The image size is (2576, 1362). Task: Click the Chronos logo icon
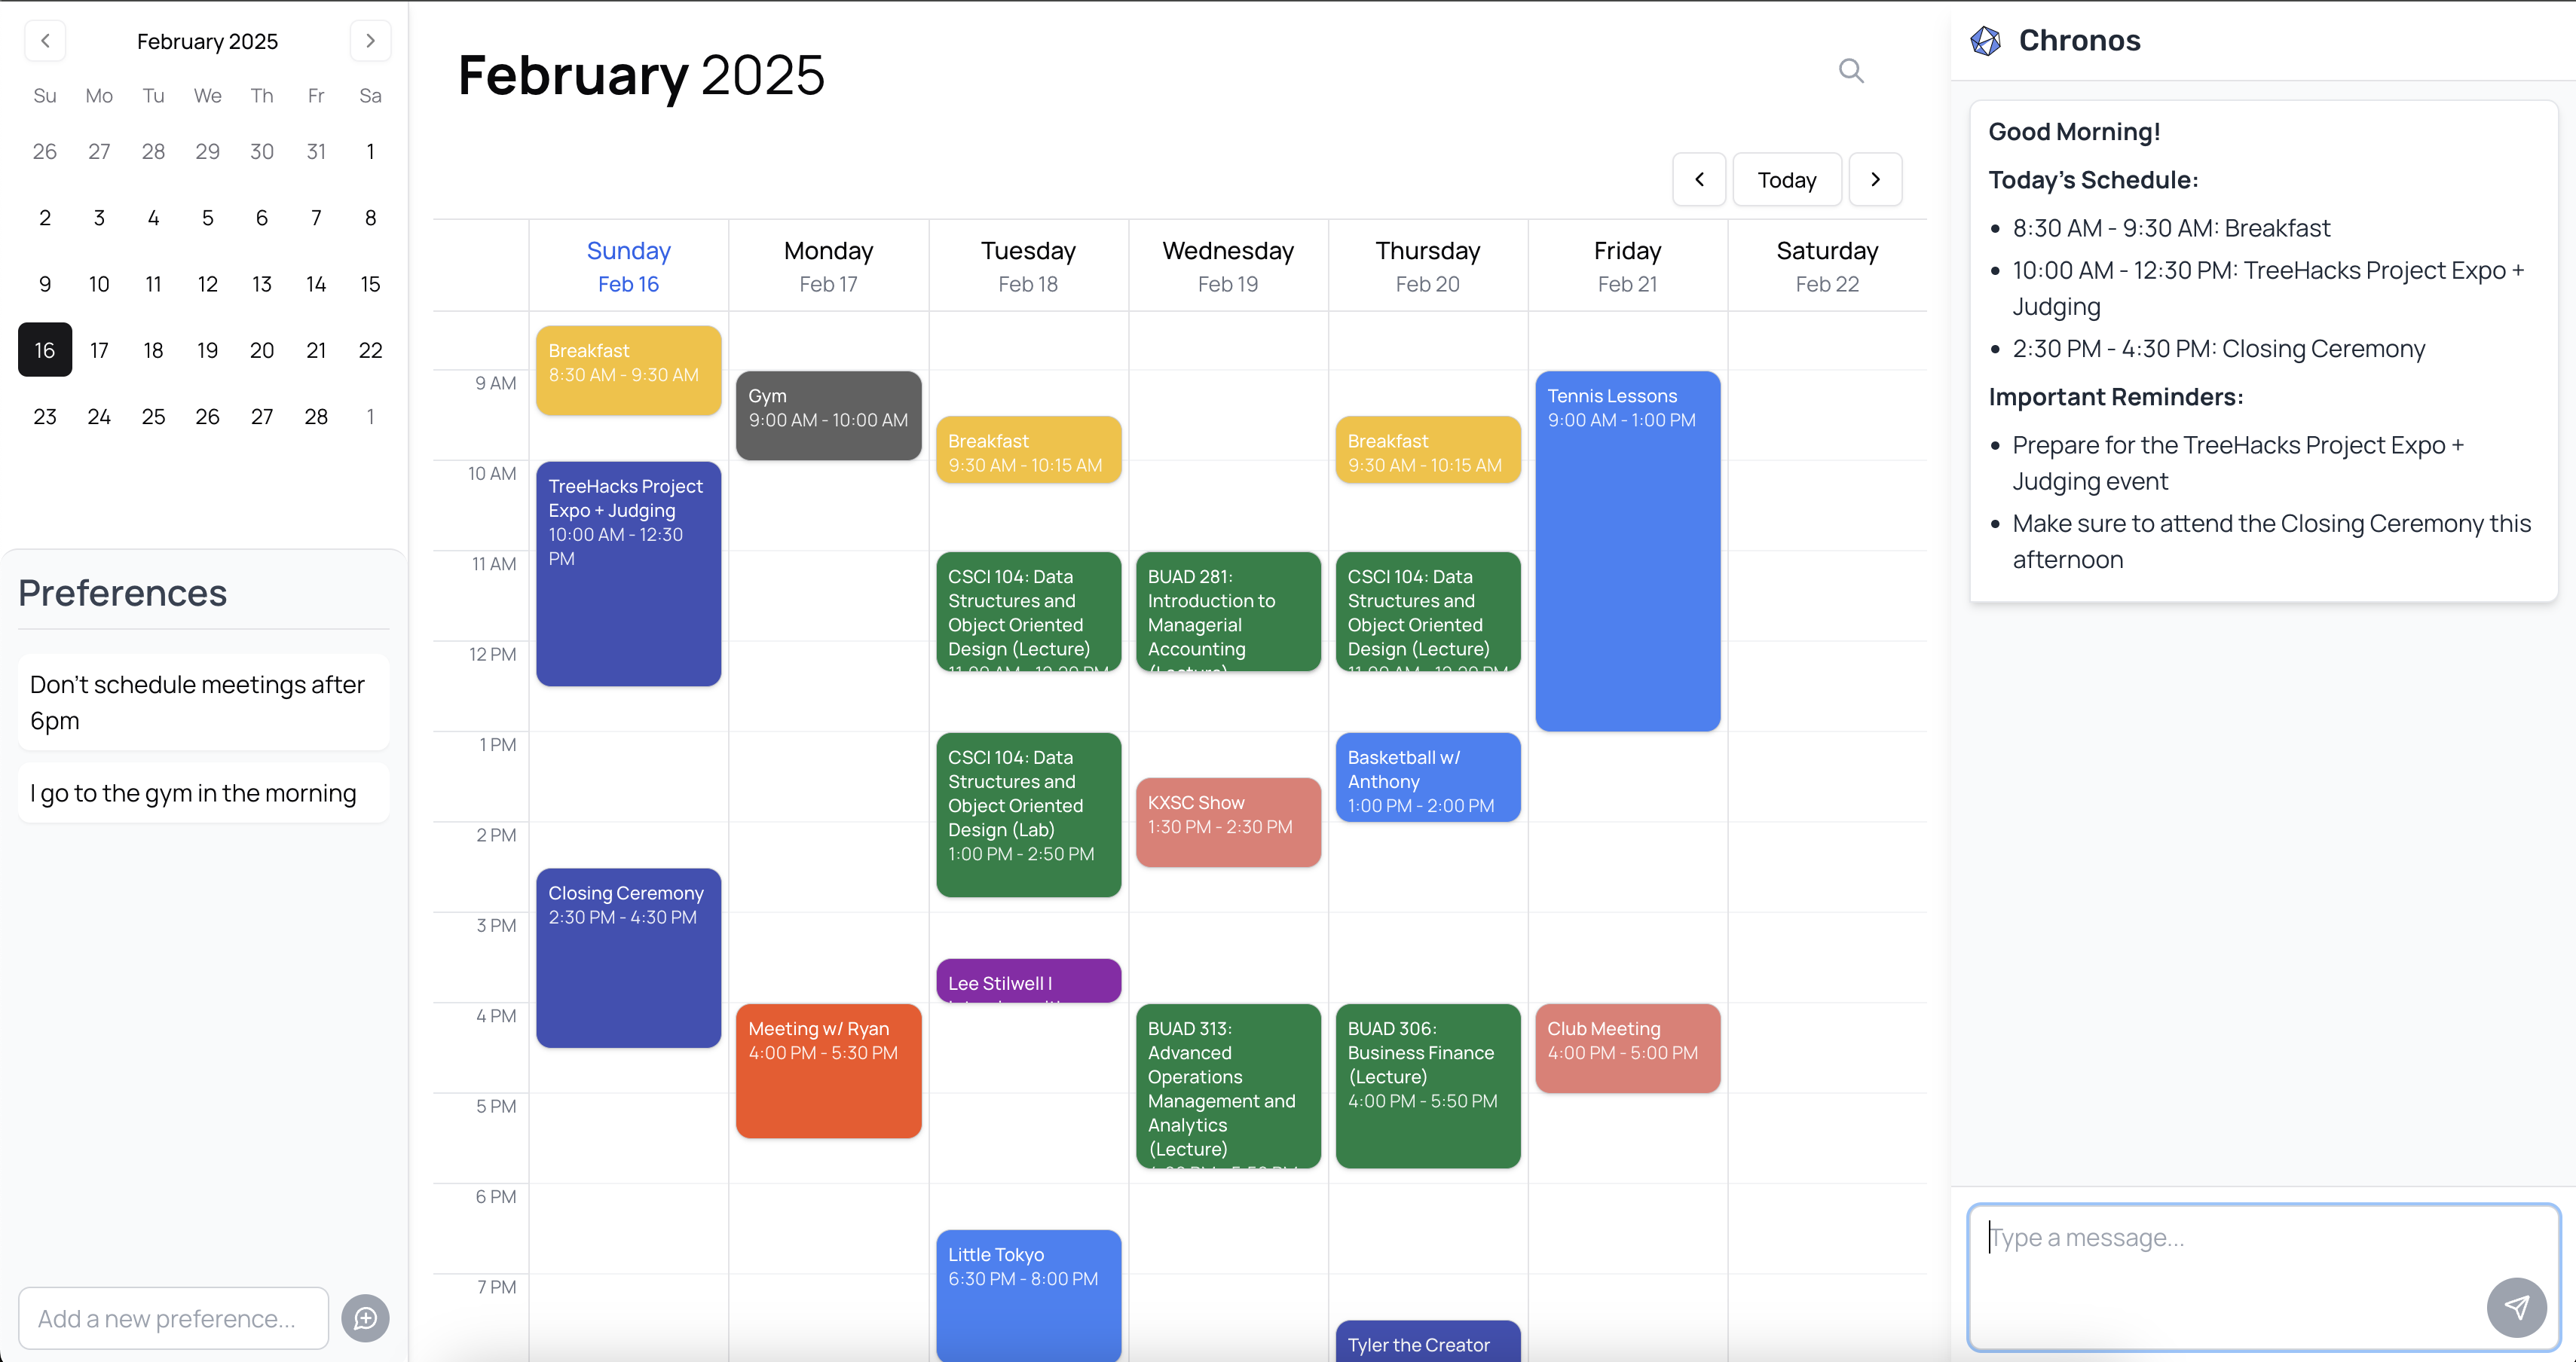(1986, 41)
